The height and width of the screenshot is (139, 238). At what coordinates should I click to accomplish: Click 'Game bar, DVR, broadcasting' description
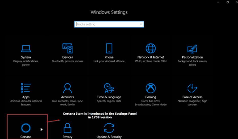(x=151, y=103)
